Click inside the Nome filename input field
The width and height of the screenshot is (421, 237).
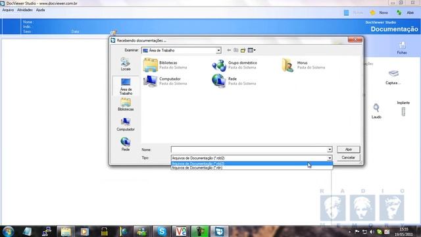(249, 149)
